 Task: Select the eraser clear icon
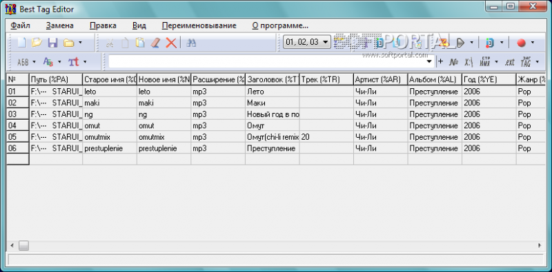(x=155, y=43)
